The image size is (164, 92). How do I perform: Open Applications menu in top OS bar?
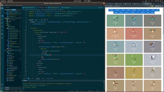tap(10, 1)
